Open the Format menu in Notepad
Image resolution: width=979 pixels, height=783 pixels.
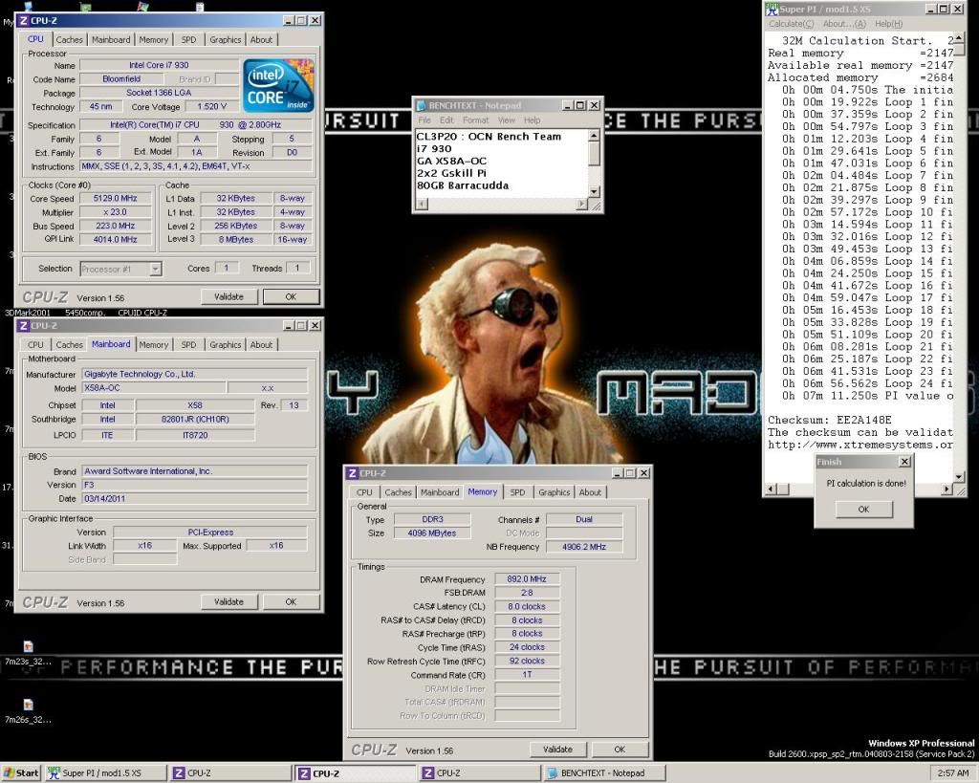(x=475, y=120)
